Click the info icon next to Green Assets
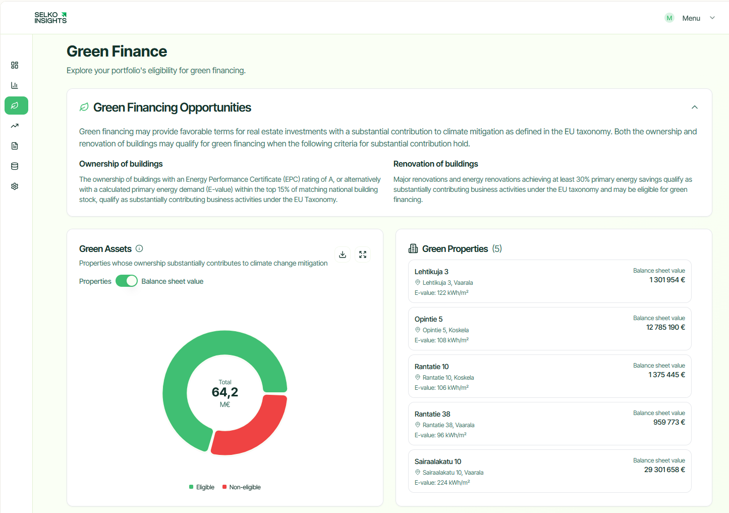The width and height of the screenshot is (729, 513). click(x=139, y=248)
